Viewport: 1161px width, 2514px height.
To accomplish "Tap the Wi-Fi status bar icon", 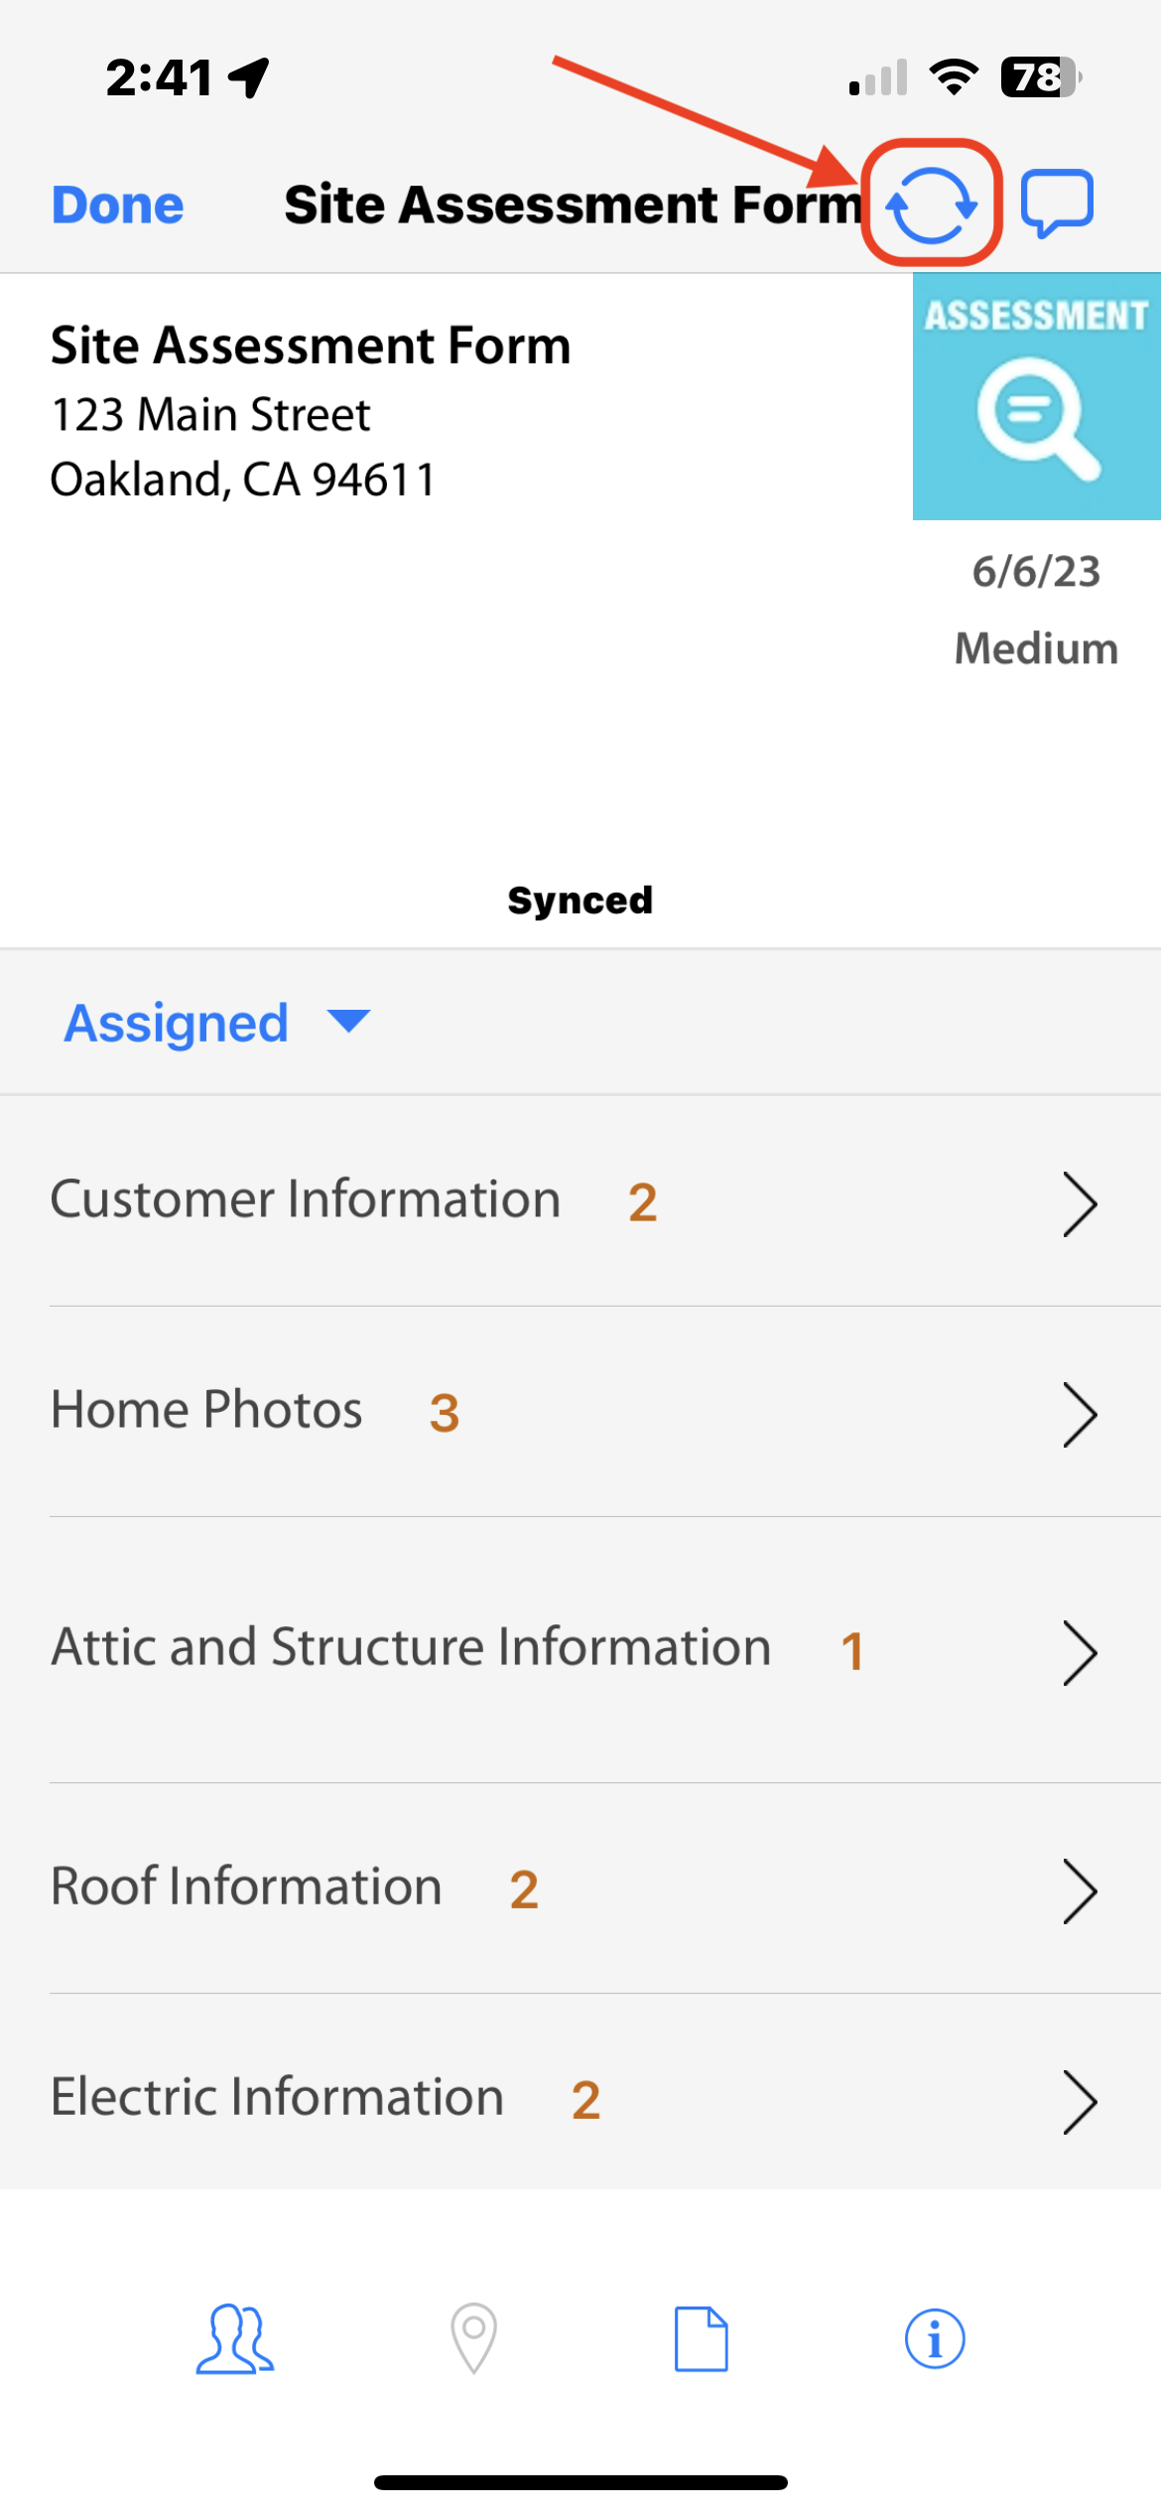I will click(954, 76).
